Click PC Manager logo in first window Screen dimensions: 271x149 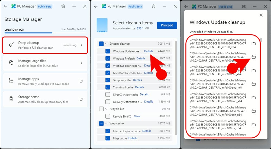14,6
